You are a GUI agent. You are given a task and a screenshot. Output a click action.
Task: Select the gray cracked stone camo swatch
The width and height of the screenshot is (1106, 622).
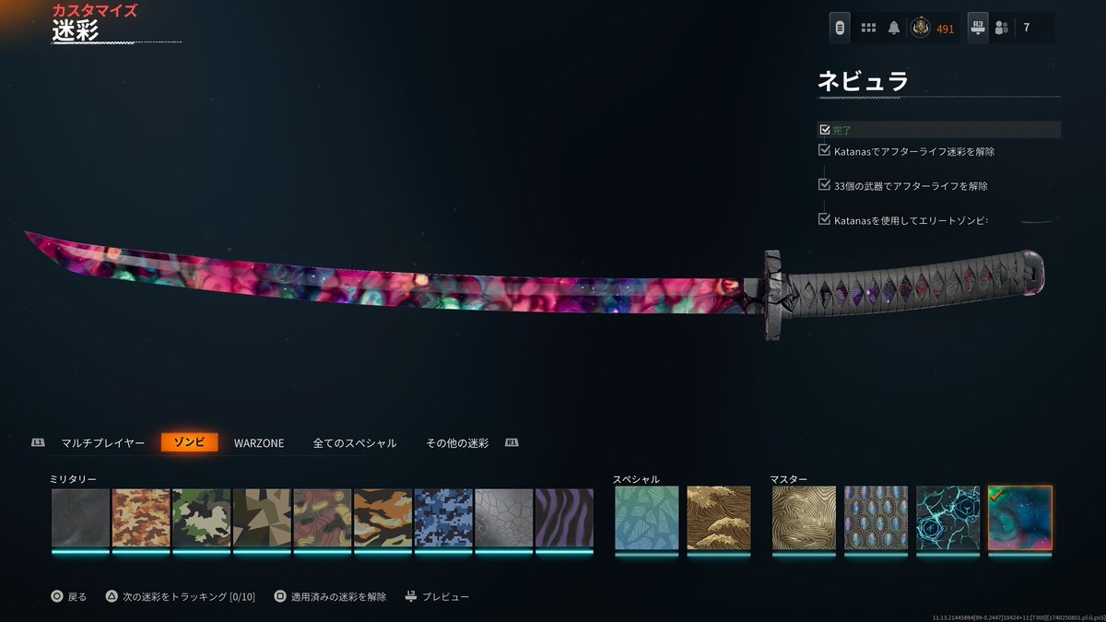coord(504,518)
